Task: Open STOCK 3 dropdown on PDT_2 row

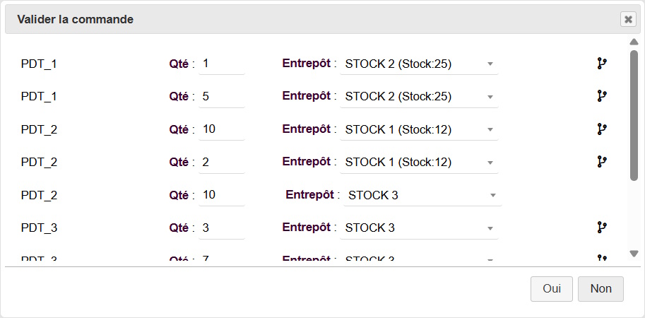Action: (422, 195)
